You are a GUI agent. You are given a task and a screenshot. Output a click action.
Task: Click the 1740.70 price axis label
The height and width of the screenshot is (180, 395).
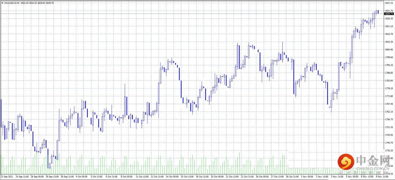[x=389, y=143]
